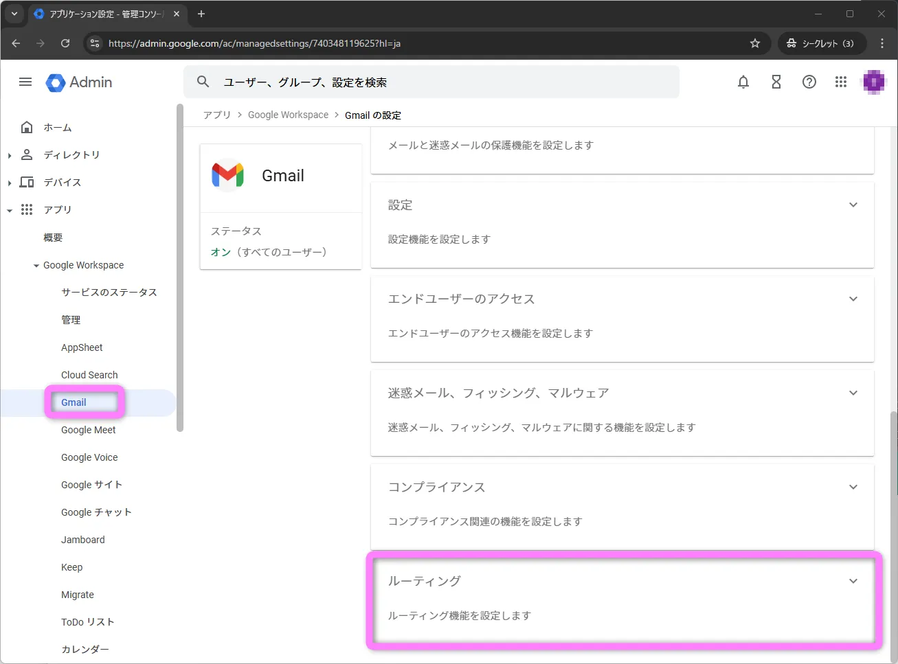
Task: Open the help question mark icon
Action: tap(809, 82)
